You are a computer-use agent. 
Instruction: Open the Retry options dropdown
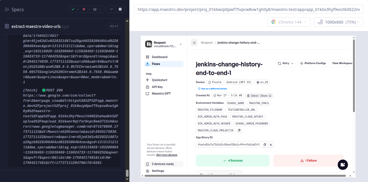coord(285,63)
